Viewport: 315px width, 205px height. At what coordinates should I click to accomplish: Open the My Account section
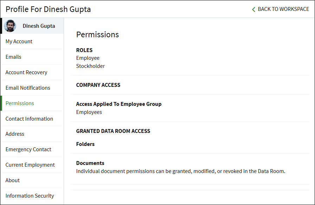(19, 41)
